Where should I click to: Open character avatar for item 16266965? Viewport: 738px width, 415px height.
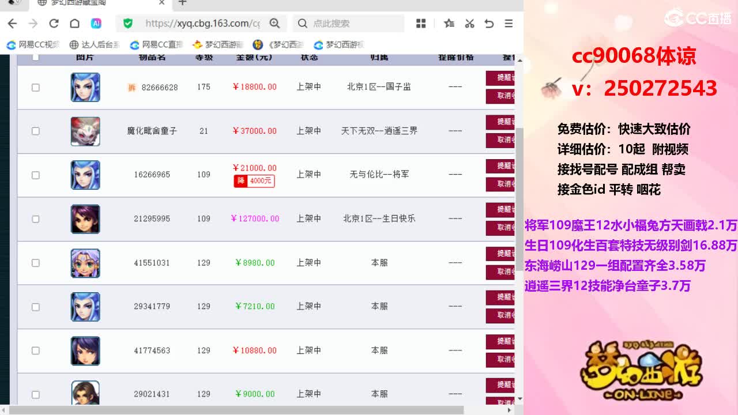[85, 175]
